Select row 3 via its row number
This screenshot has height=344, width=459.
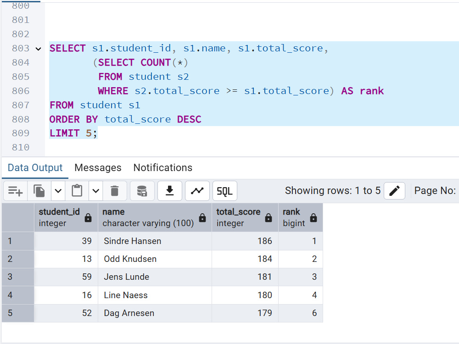click(x=18, y=277)
